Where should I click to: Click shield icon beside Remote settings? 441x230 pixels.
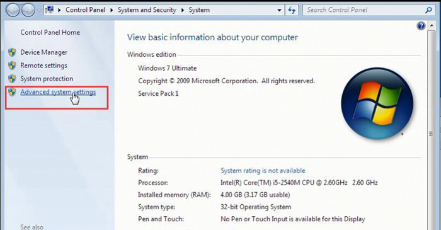pyautogui.click(x=12, y=66)
